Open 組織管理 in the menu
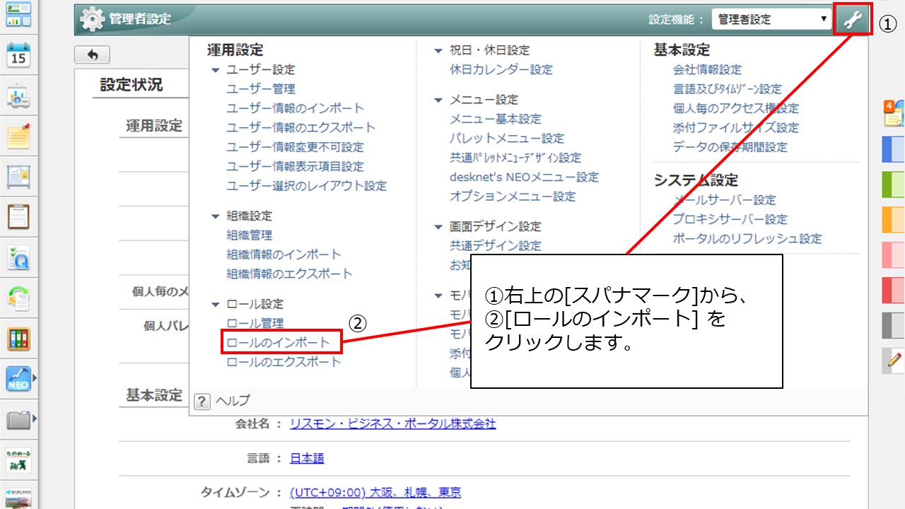 tap(250, 235)
